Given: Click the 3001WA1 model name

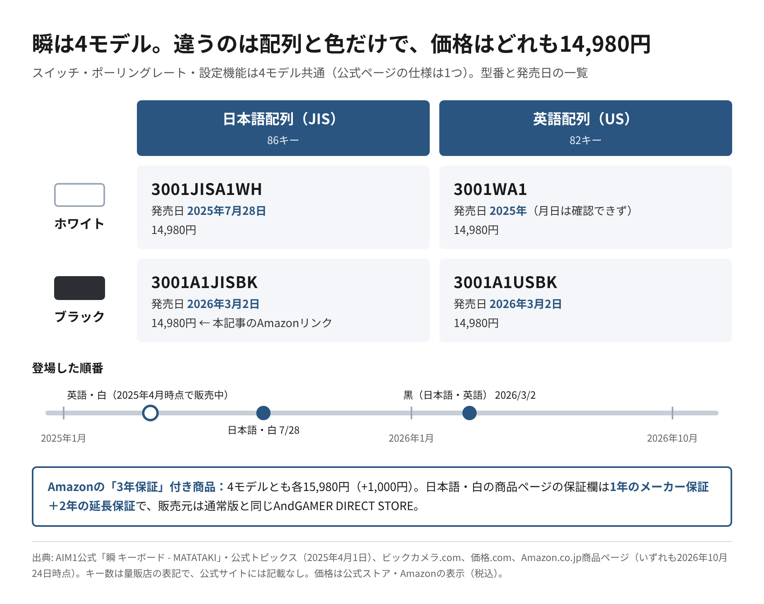Looking at the screenshot, I should click(490, 189).
